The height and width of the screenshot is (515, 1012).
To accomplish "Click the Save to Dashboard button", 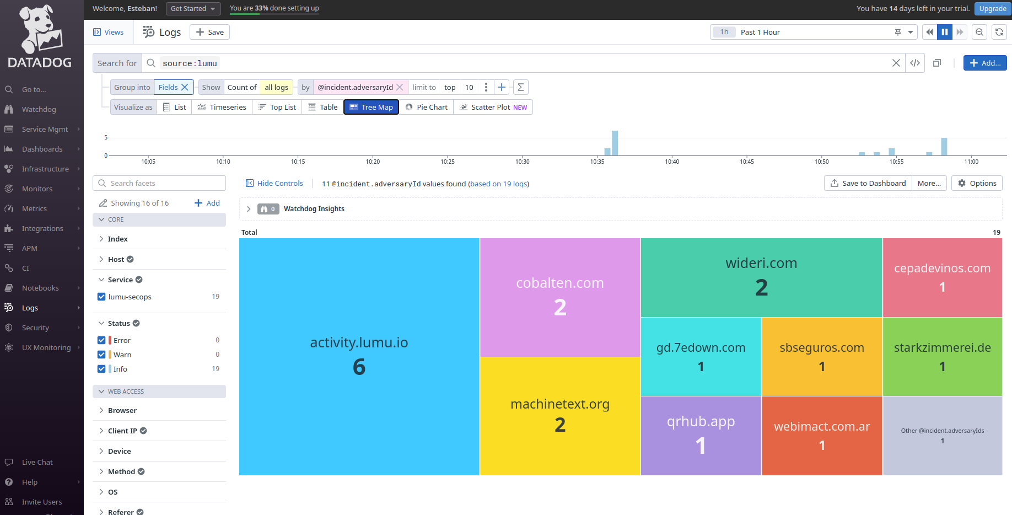I will tap(868, 183).
